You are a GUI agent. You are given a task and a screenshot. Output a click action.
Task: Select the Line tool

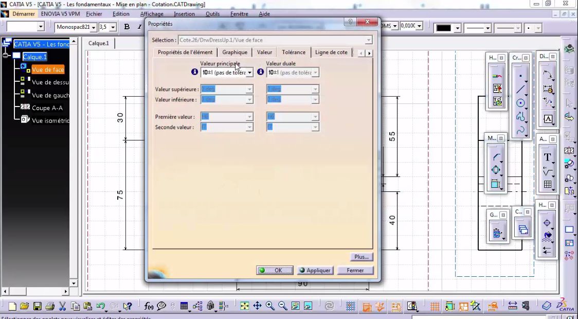521,88
